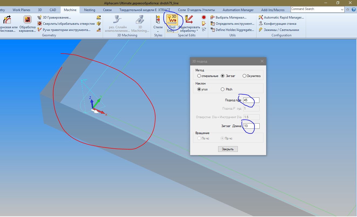357x217 pixels.
Task: Open the Machine ribbon tab
Action: point(70,10)
